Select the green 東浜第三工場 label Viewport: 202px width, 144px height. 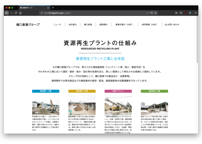point(154,91)
